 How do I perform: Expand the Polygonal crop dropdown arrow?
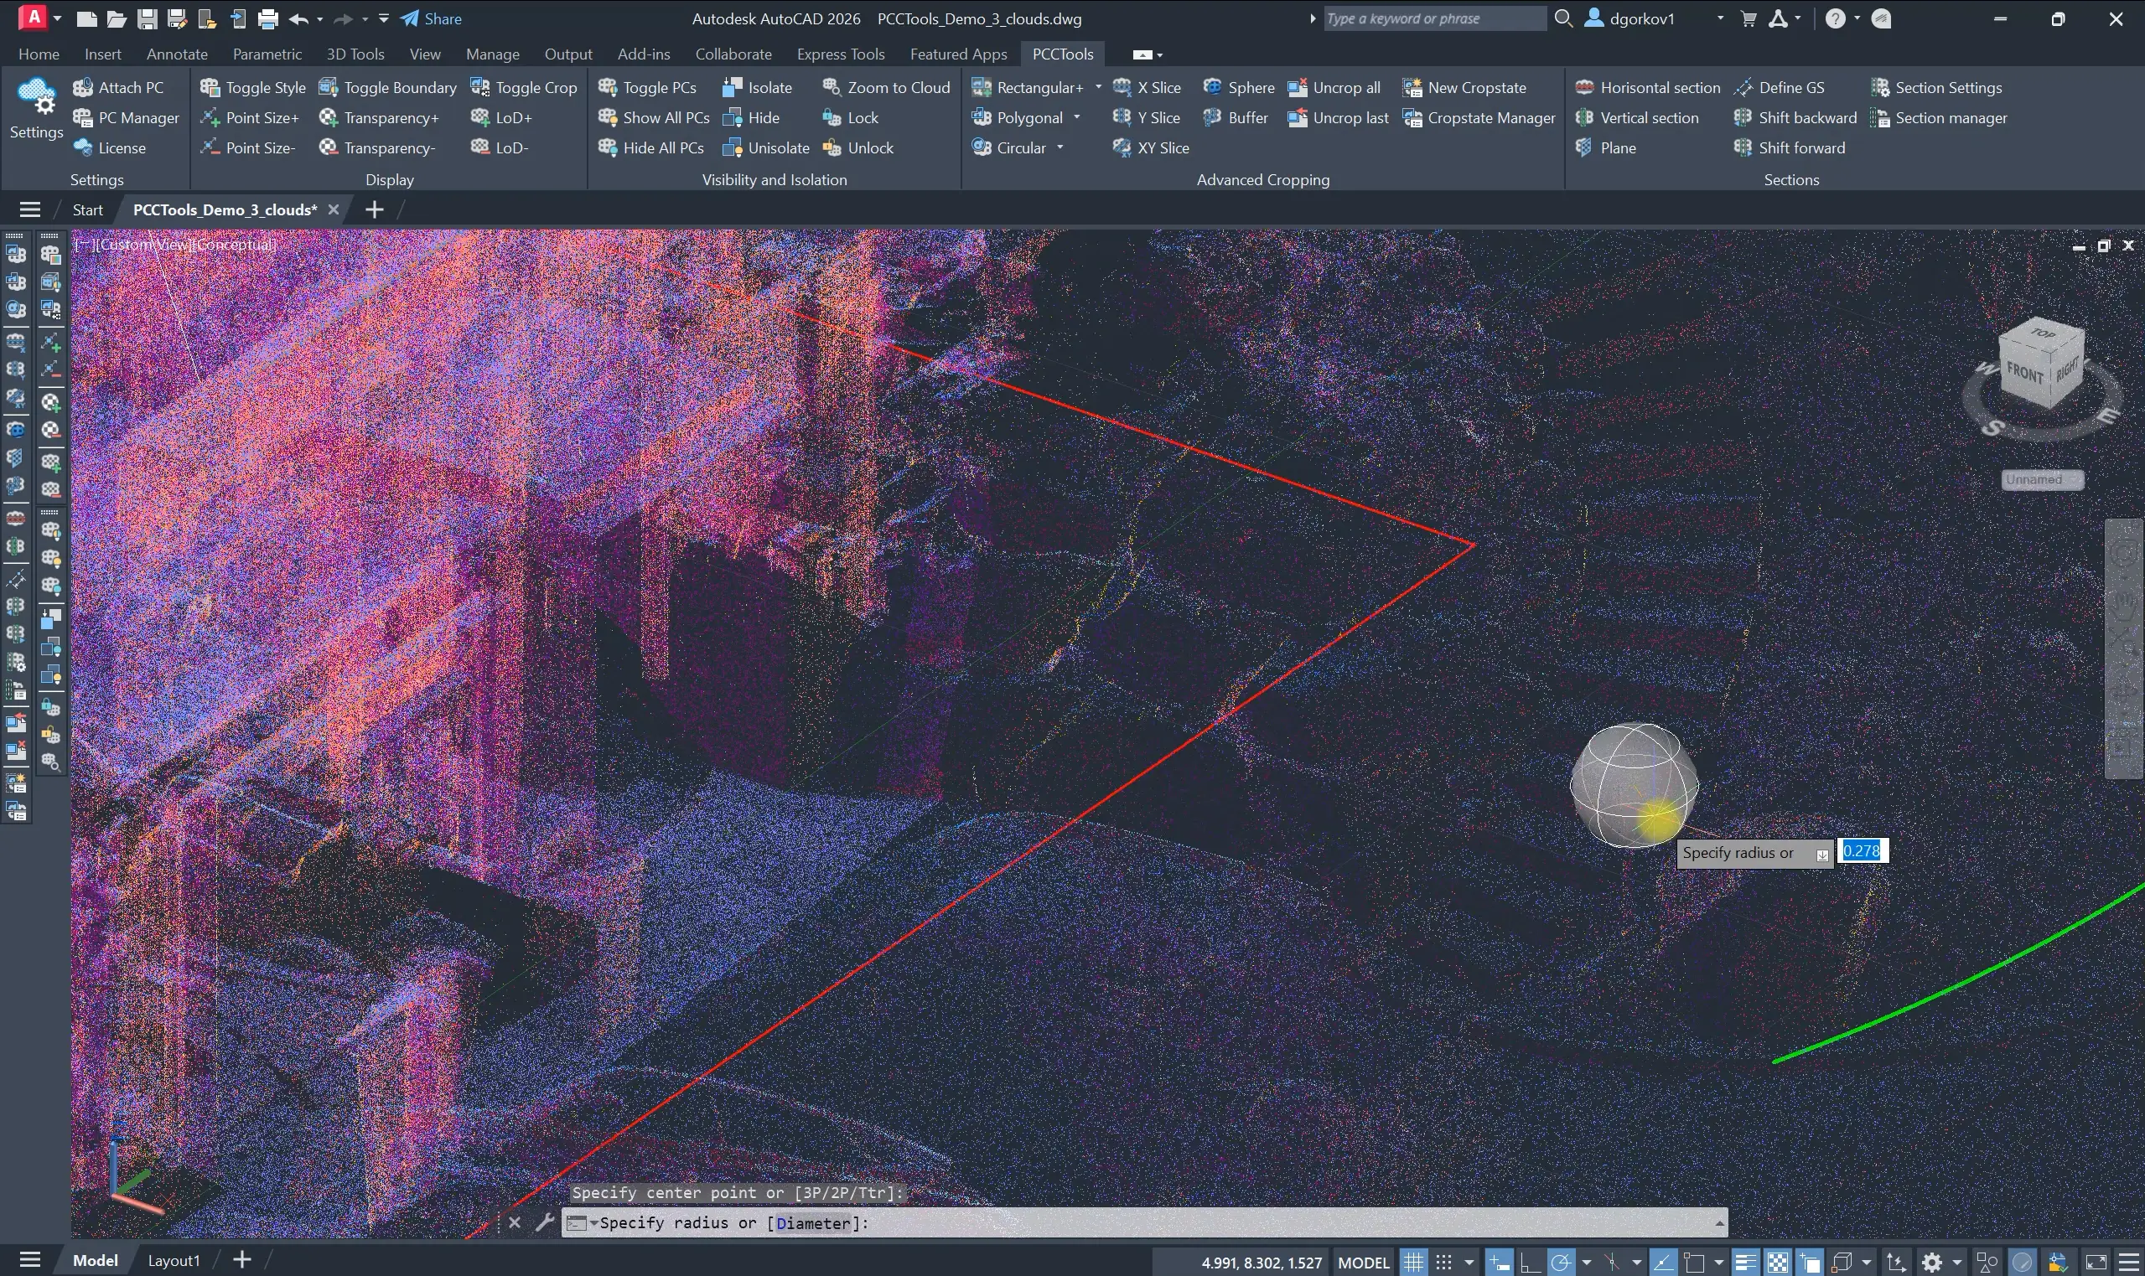[x=1077, y=118]
